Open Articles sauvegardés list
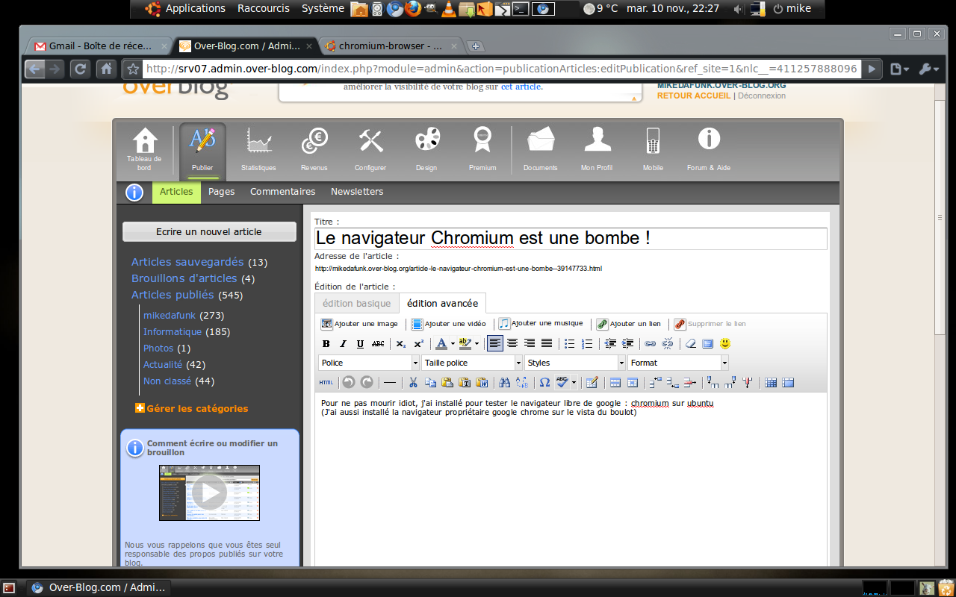The height and width of the screenshot is (597, 956). tap(187, 262)
